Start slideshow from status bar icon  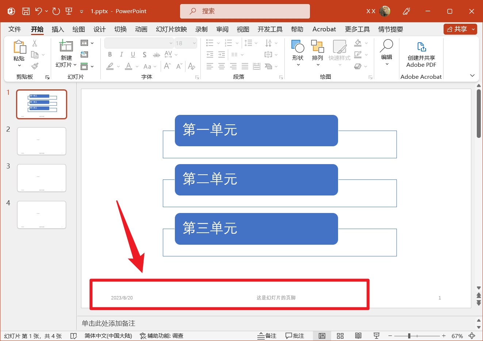click(x=376, y=336)
